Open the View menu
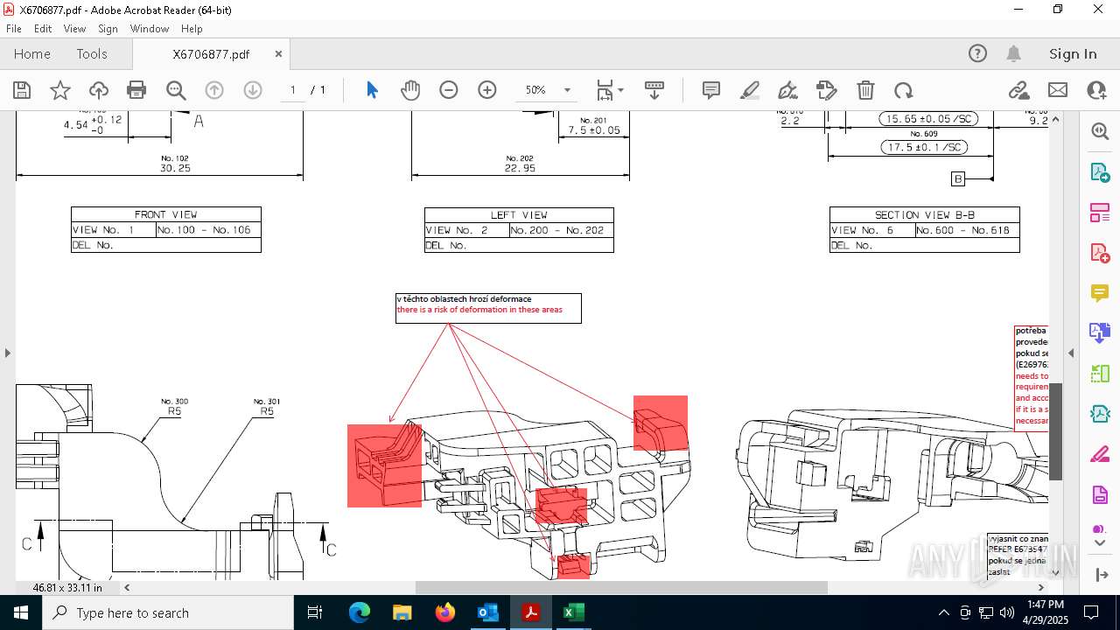Image resolution: width=1120 pixels, height=630 pixels. (74, 29)
